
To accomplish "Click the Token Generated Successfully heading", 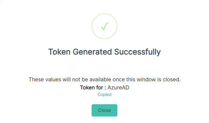I will 104,52.
